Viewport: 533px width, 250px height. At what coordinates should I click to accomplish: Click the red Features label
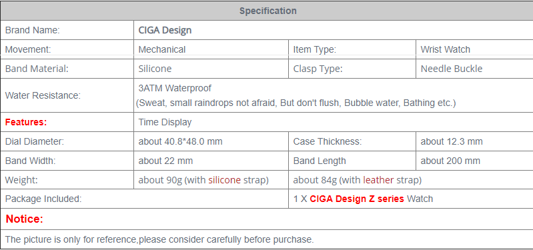26,122
